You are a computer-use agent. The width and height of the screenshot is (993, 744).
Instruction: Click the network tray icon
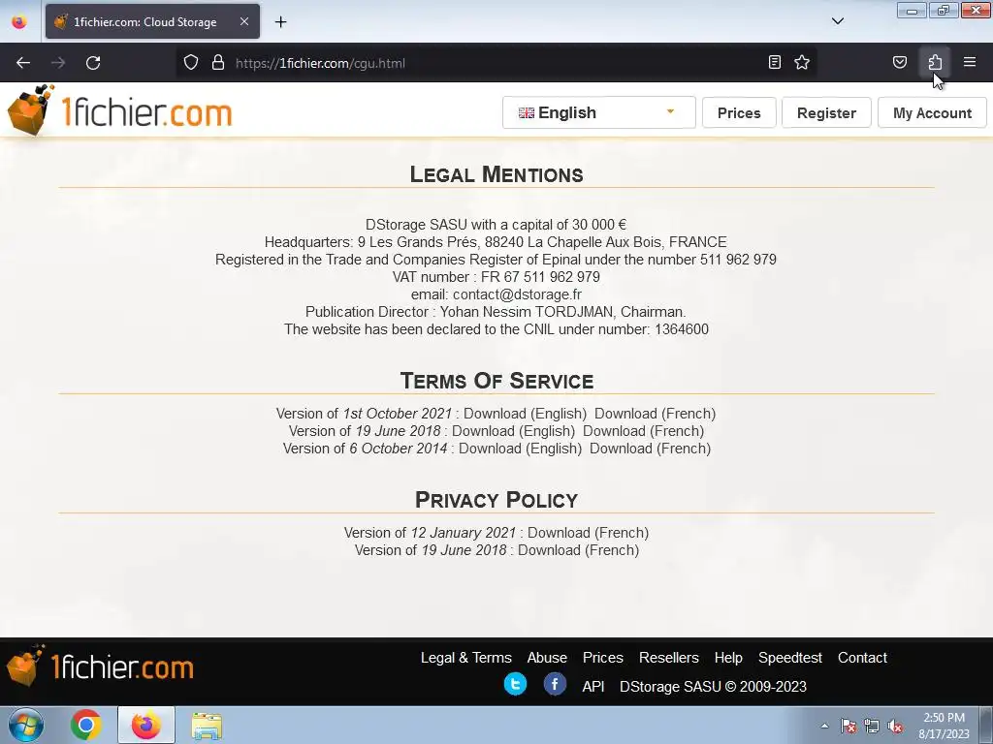click(x=872, y=727)
